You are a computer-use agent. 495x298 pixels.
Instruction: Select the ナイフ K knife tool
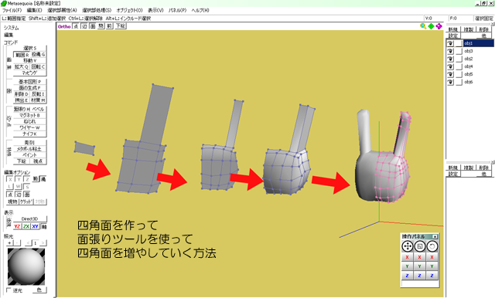click(x=29, y=134)
